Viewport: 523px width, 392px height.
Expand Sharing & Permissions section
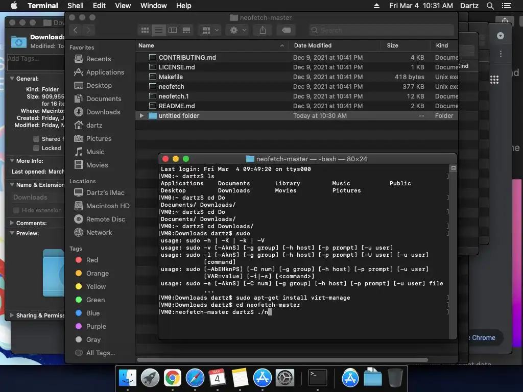(12, 315)
